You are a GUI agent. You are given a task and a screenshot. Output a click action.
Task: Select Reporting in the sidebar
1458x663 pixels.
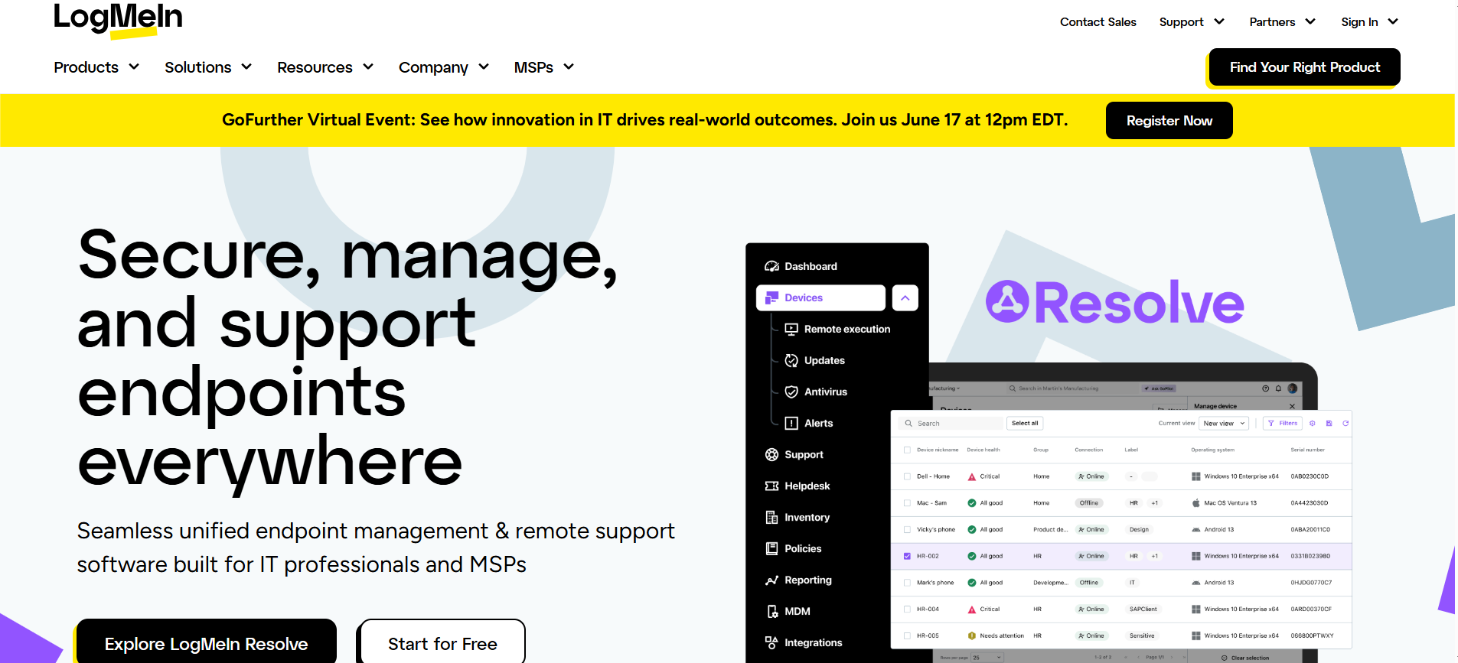click(x=807, y=580)
